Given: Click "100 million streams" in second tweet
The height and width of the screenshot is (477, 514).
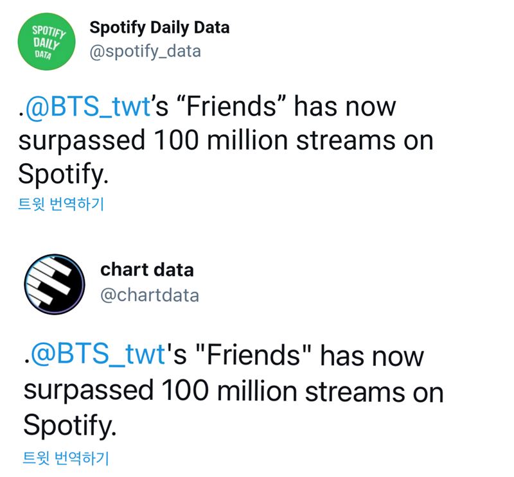Looking at the screenshot, I should tap(283, 391).
